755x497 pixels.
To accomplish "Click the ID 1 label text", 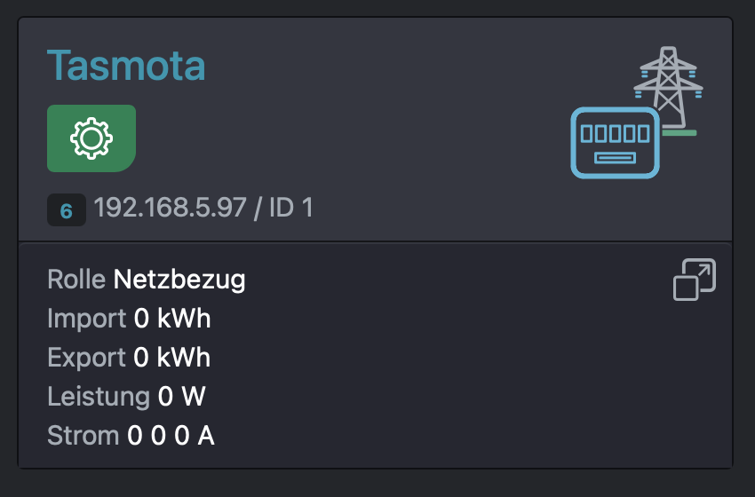I will [291, 208].
